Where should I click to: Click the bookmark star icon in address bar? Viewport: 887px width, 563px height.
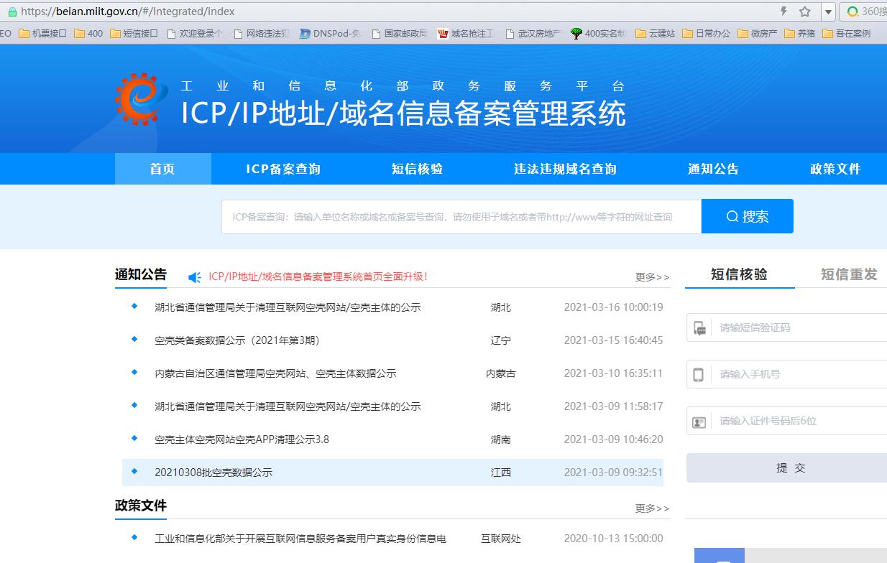point(803,11)
